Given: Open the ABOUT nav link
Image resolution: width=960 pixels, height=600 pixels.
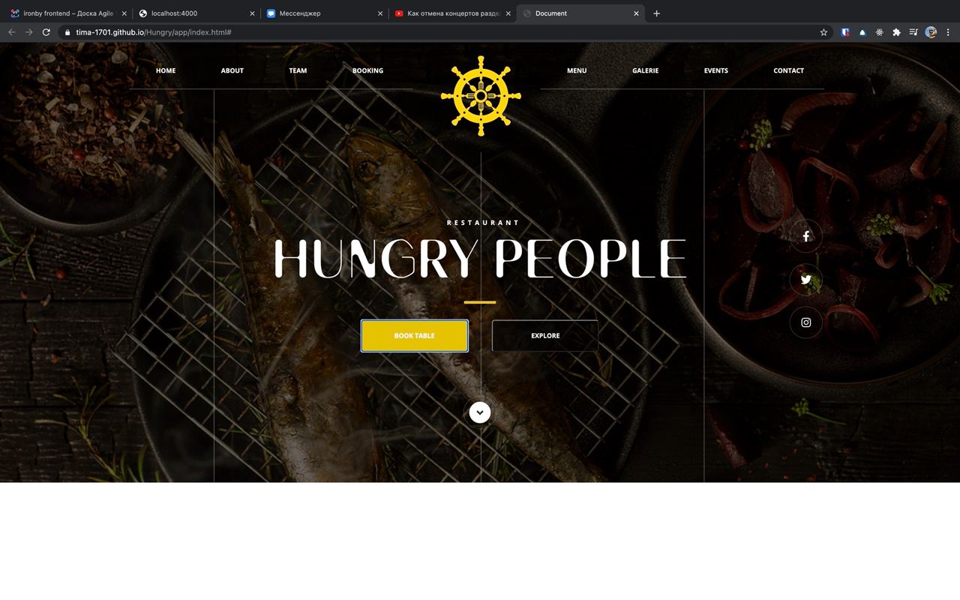Looking at the screenshot, I should tap(232, 70).
